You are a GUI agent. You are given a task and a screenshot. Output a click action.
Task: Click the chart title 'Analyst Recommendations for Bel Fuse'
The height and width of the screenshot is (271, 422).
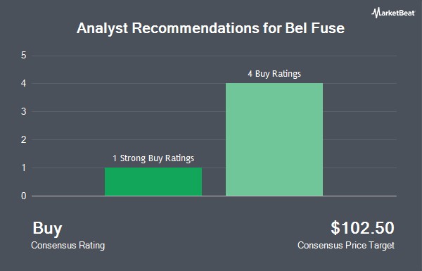(x=210, y=28)
